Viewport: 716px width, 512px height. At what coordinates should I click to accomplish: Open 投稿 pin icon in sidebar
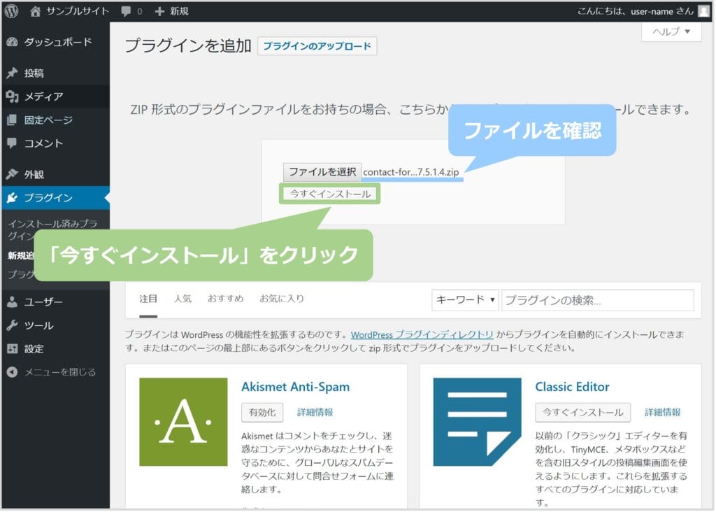click(x=12, y=73)
